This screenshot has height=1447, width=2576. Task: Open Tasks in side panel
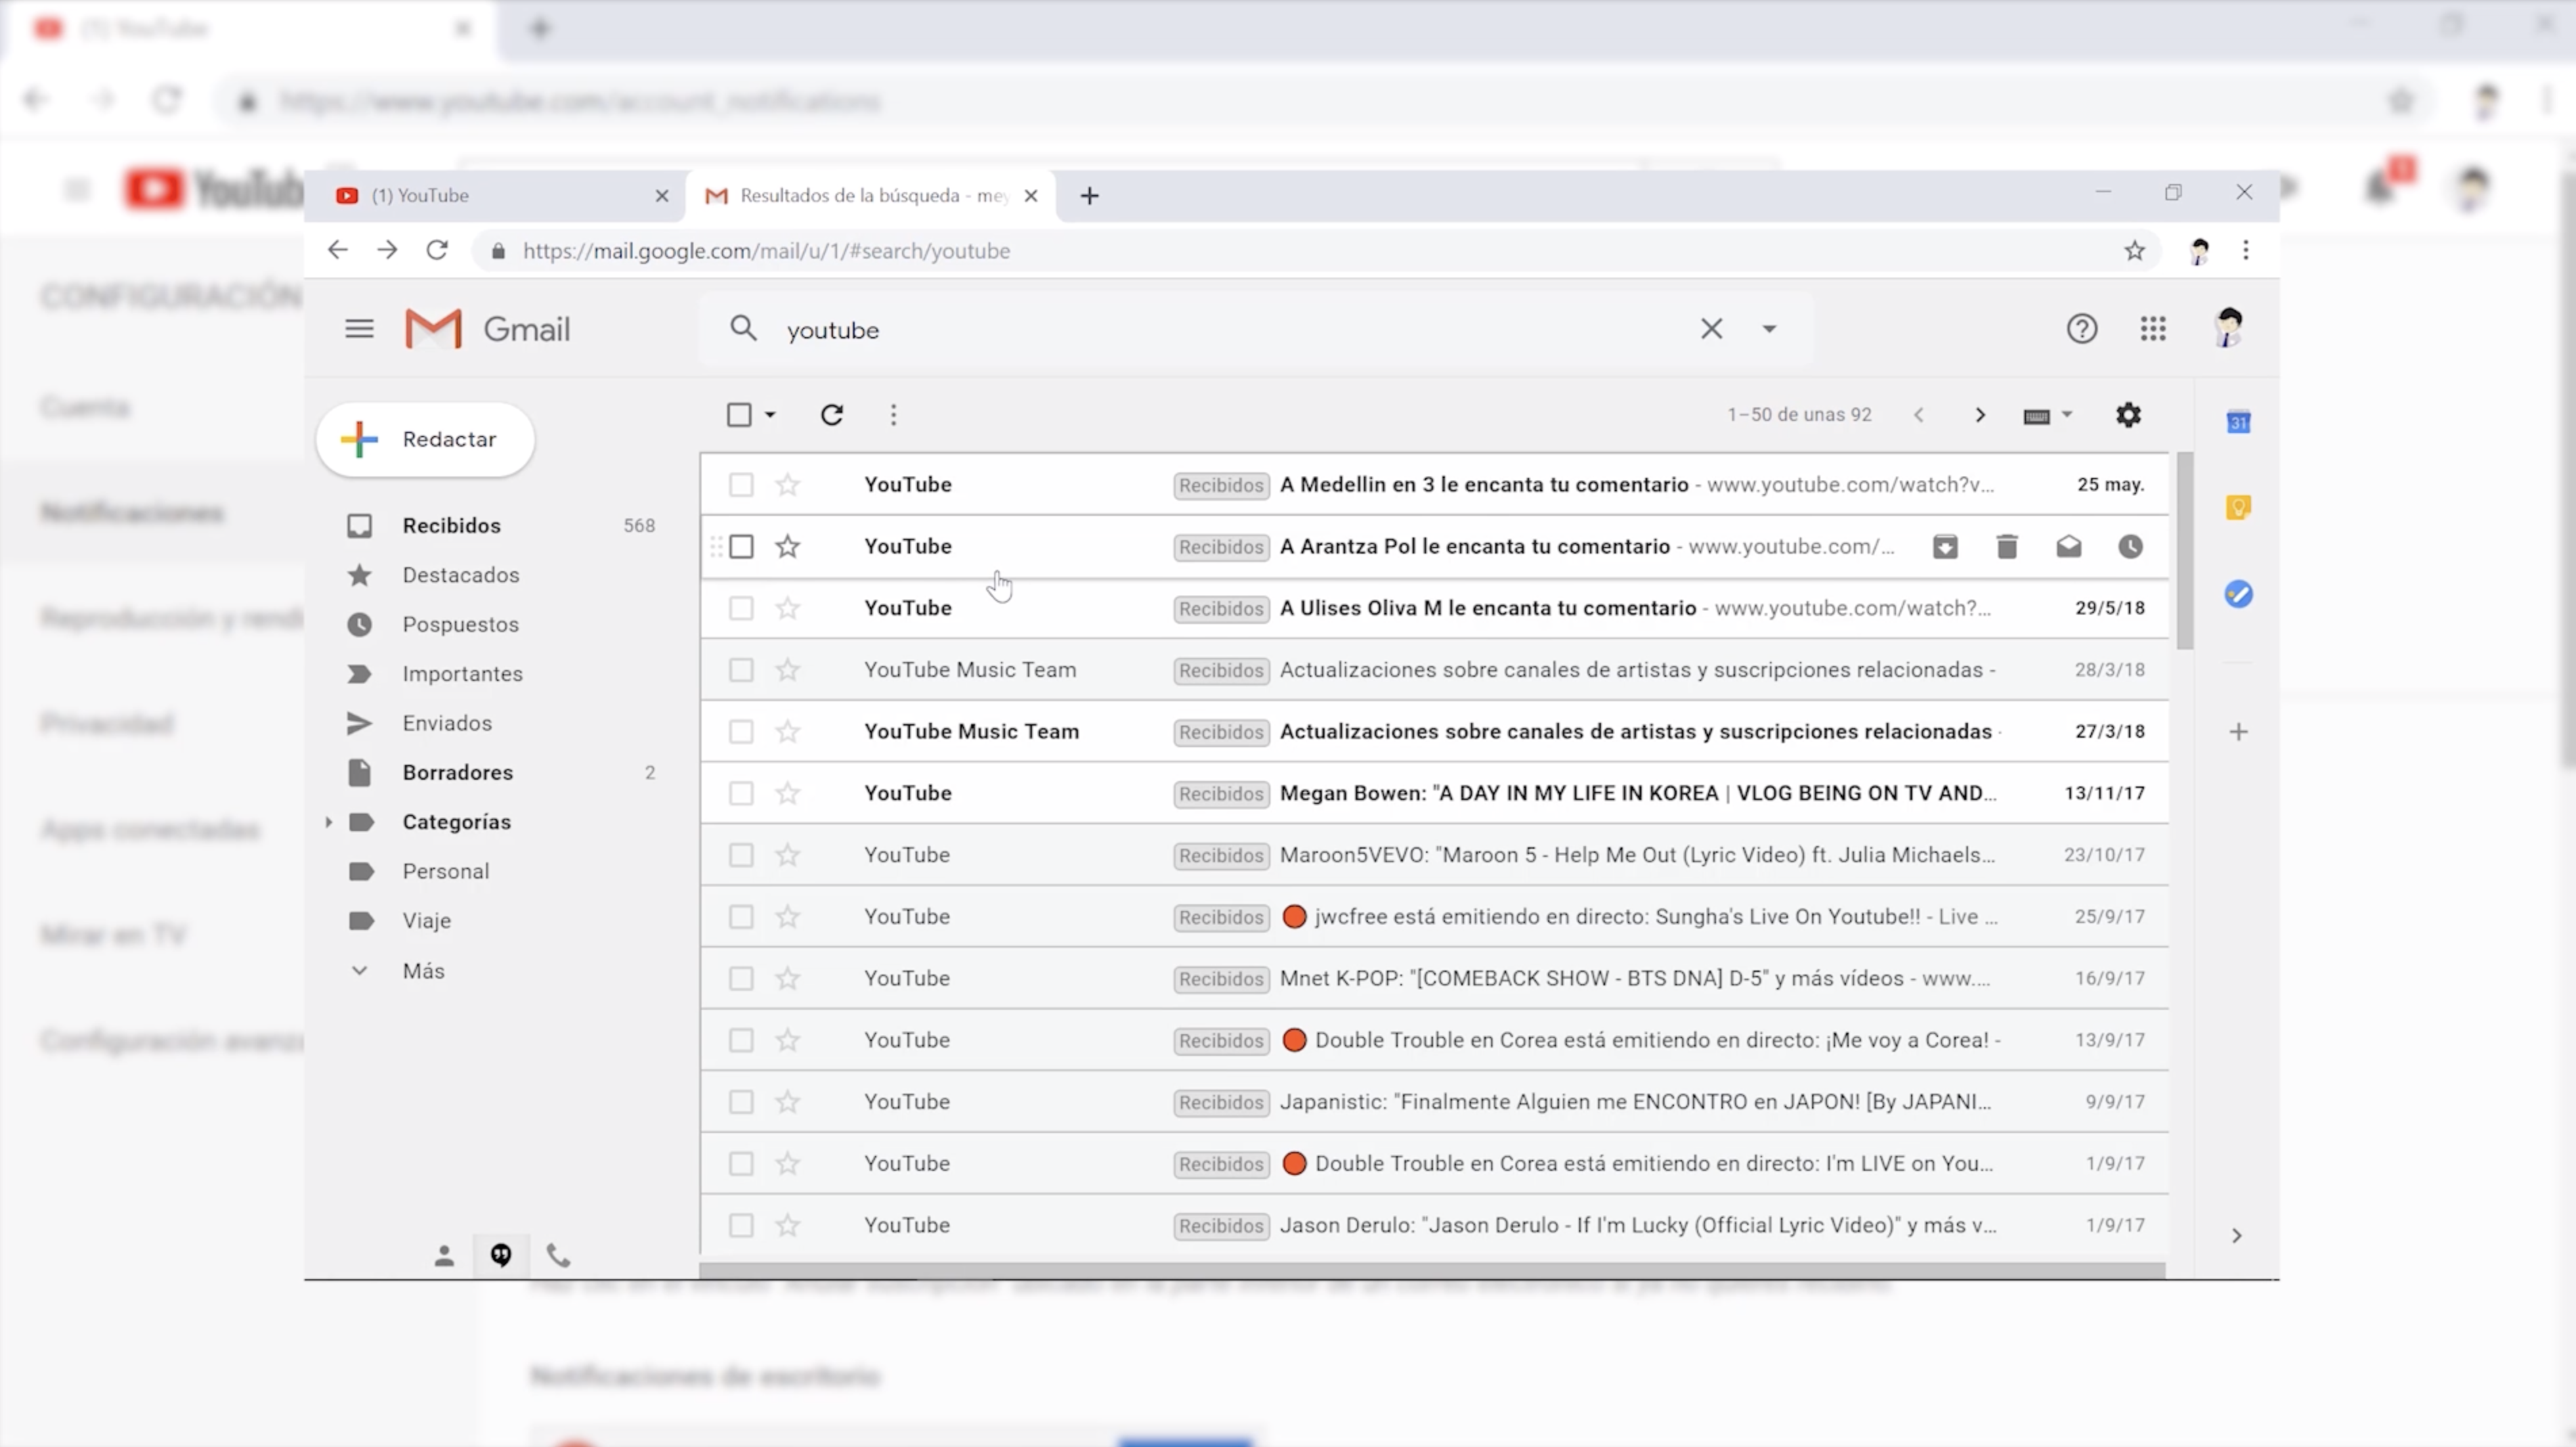coord(2238,595)
